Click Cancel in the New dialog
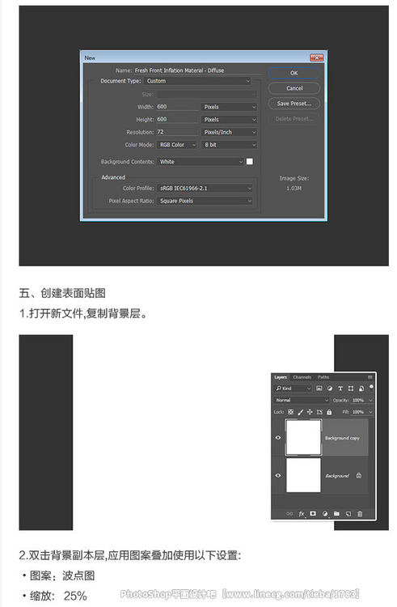This screenshot has width=397, height=607. click(x=294, y=88)
